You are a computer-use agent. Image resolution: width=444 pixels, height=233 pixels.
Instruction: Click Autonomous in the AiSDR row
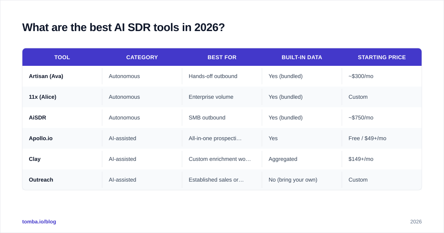(x=124, y=118)
